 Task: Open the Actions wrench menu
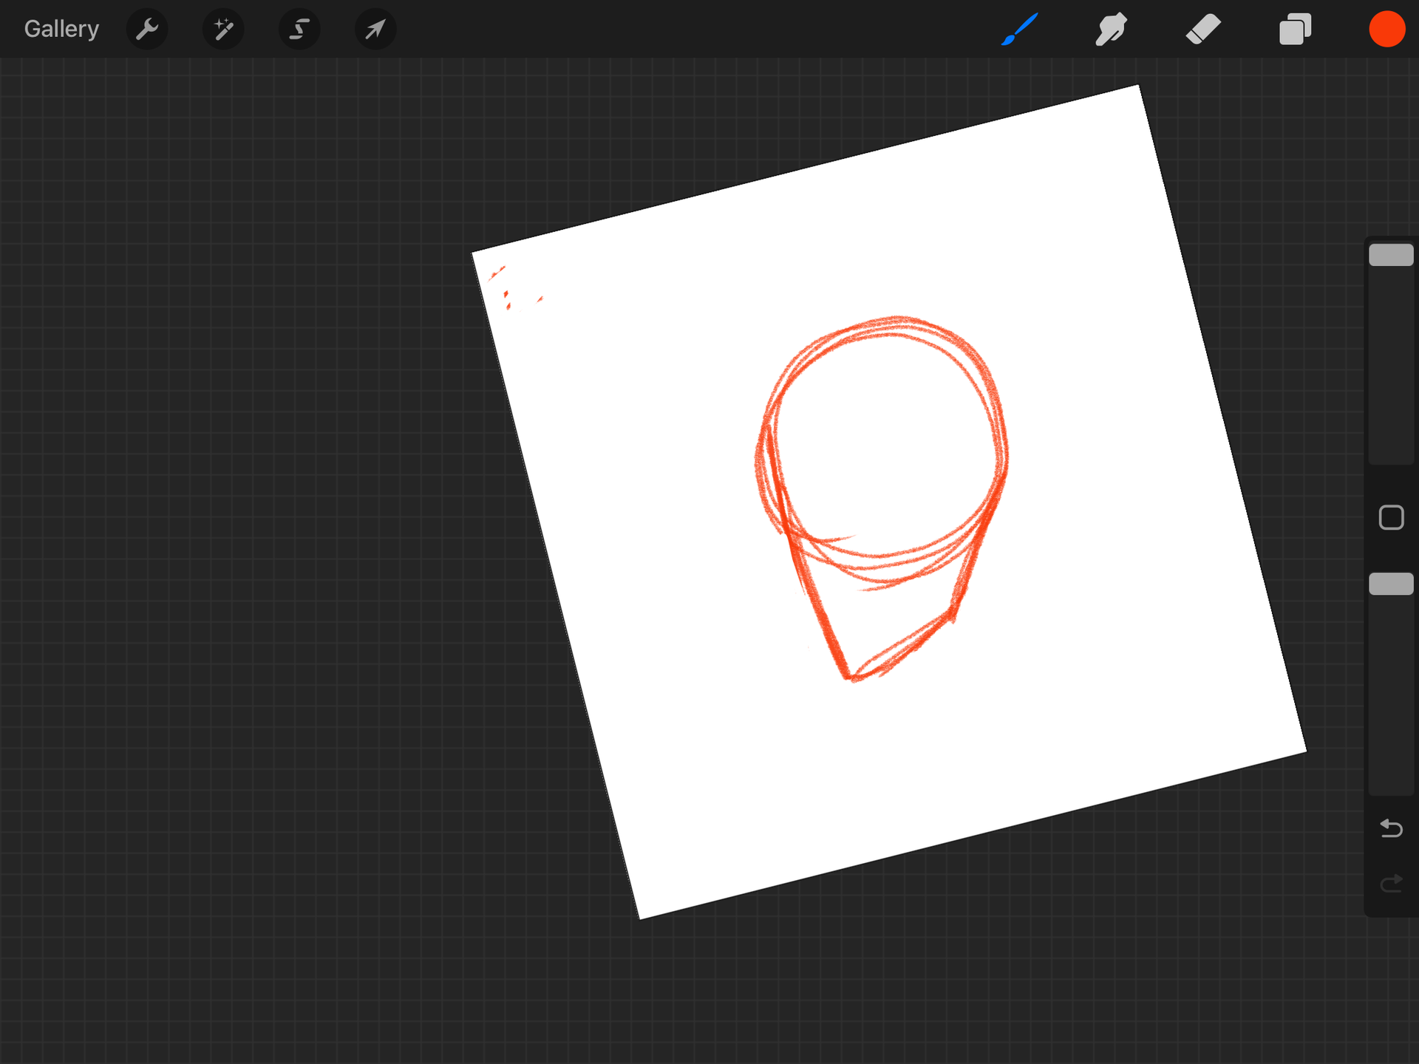click(x=147, y=30)
